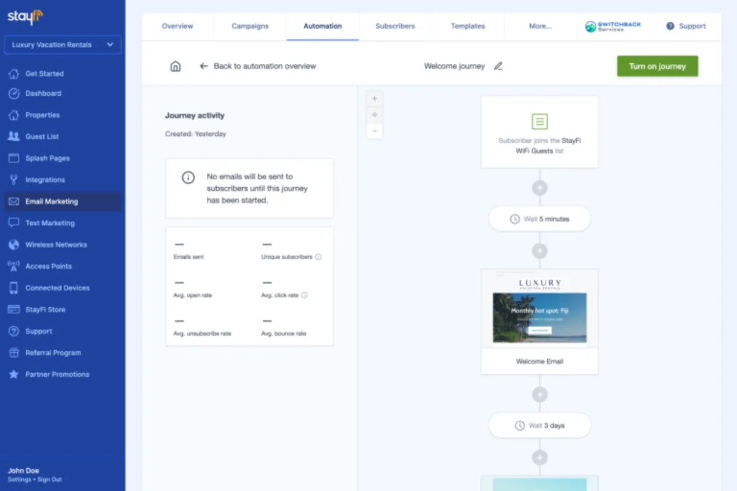
Task: Click the Get Started house icon
Action: click(14, 74)
